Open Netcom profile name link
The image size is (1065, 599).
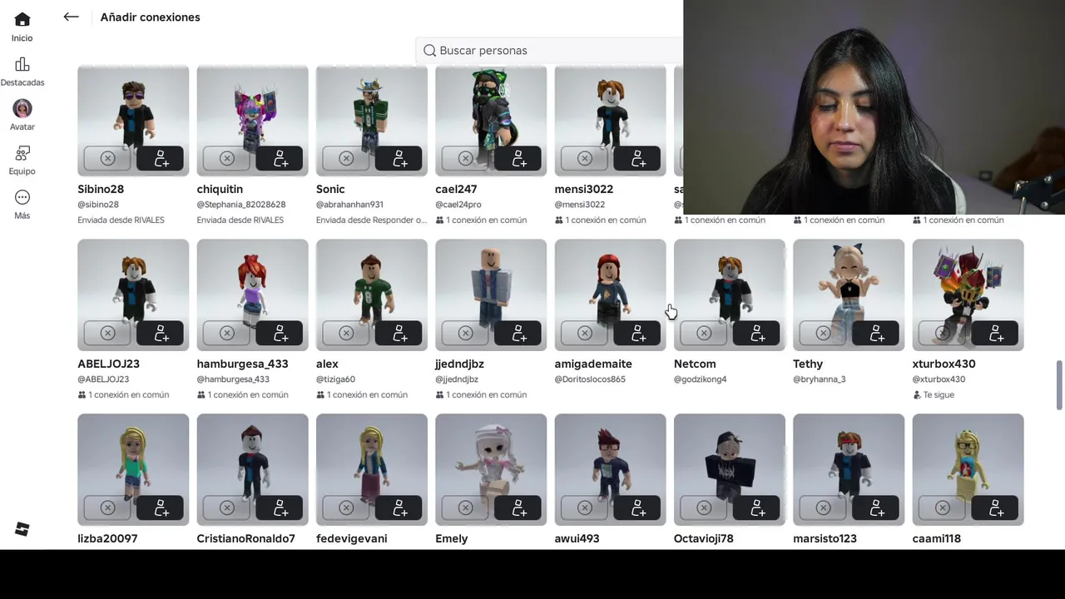(x=695, y=364)
